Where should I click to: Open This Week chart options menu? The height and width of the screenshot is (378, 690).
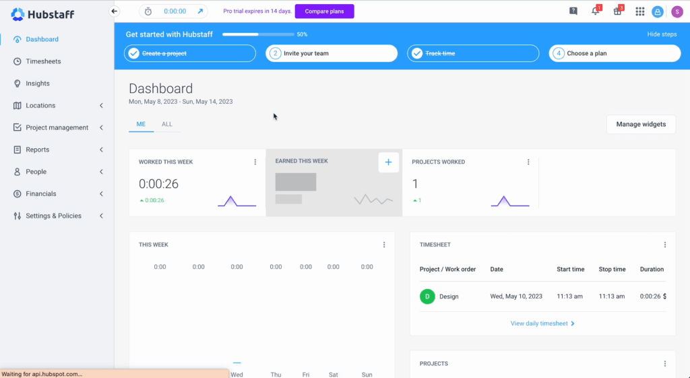coord(384,245)
